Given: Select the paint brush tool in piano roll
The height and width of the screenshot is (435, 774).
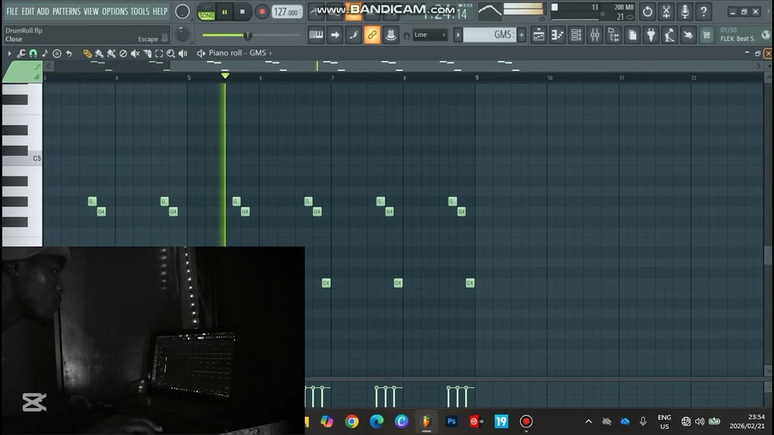Looking at the screenshot, I should click(x=99, y=53).
